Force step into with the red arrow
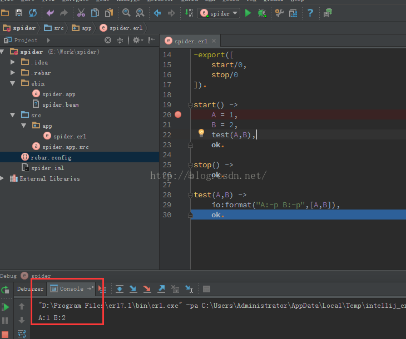This screenshot has height=339, width=406. [147, 289]
